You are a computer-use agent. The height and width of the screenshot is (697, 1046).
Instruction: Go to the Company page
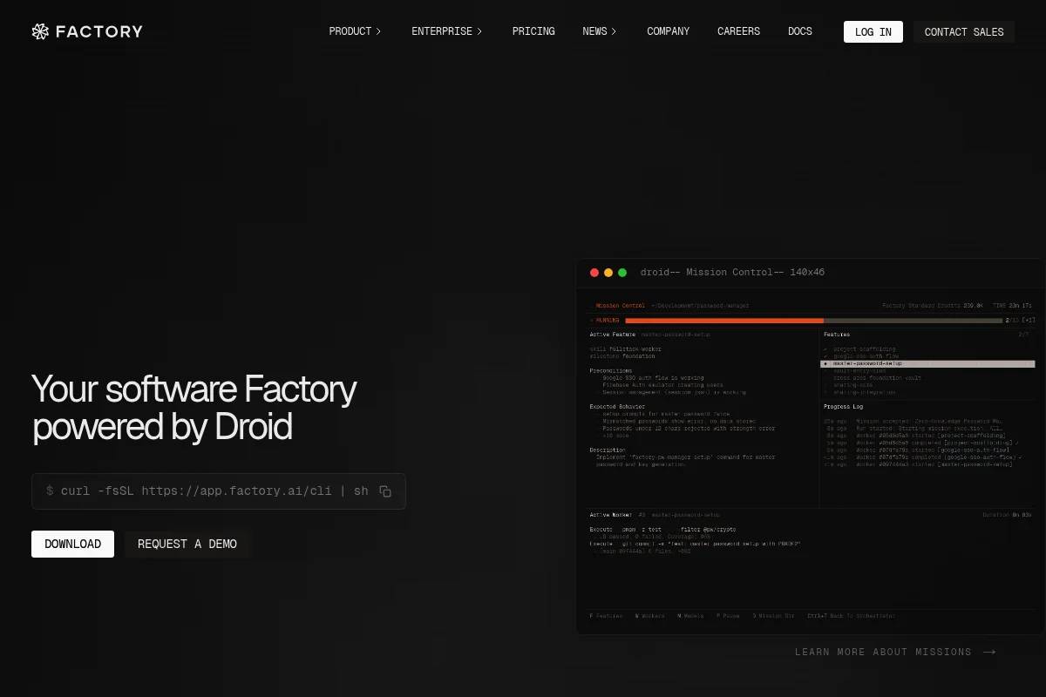[668, 31]
